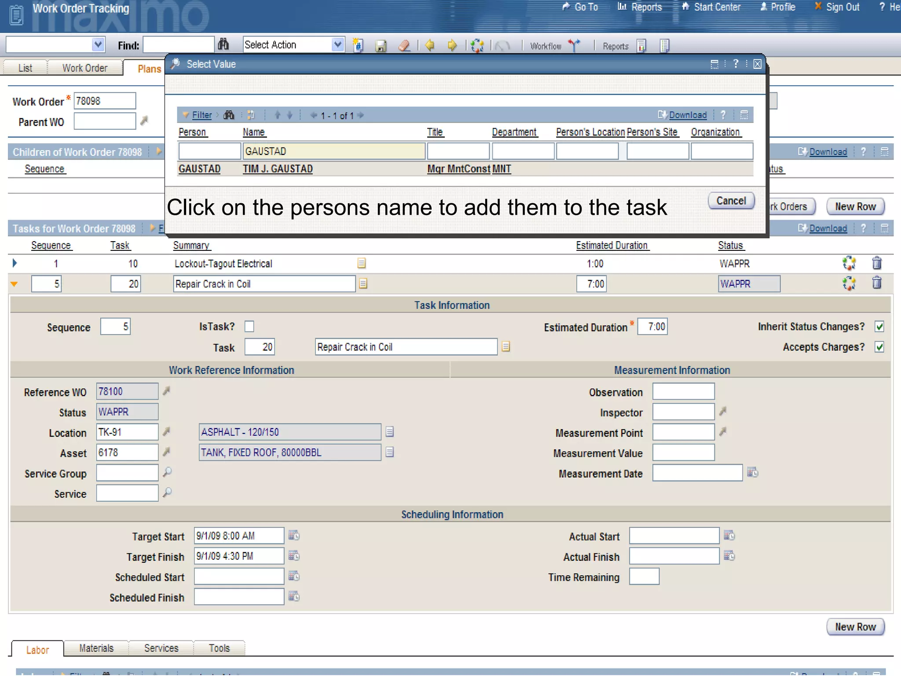Click the Estimated Duration field in Task Information
This screenshot has height=676, width=901.
coord(652,327)
